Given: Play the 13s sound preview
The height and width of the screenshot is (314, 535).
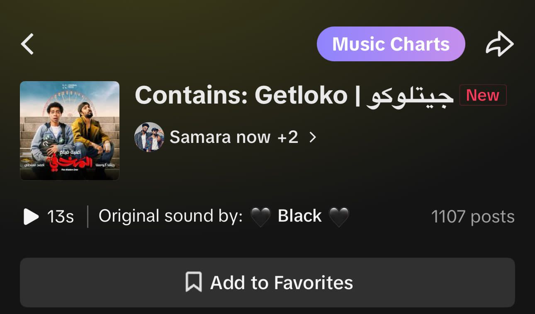Looking at the screenshot, I should click(x=31, y=216).
